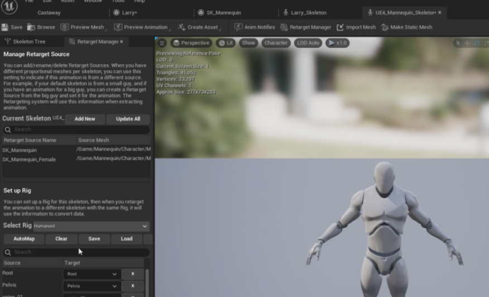This screenshot has height=297, width=489.
Task: Click the AutoMap button
Action: [x=24, y=239]
